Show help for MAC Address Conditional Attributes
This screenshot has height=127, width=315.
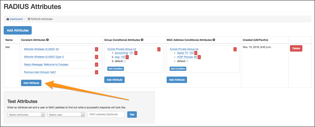pyautogui.click(x=214, y=40)
